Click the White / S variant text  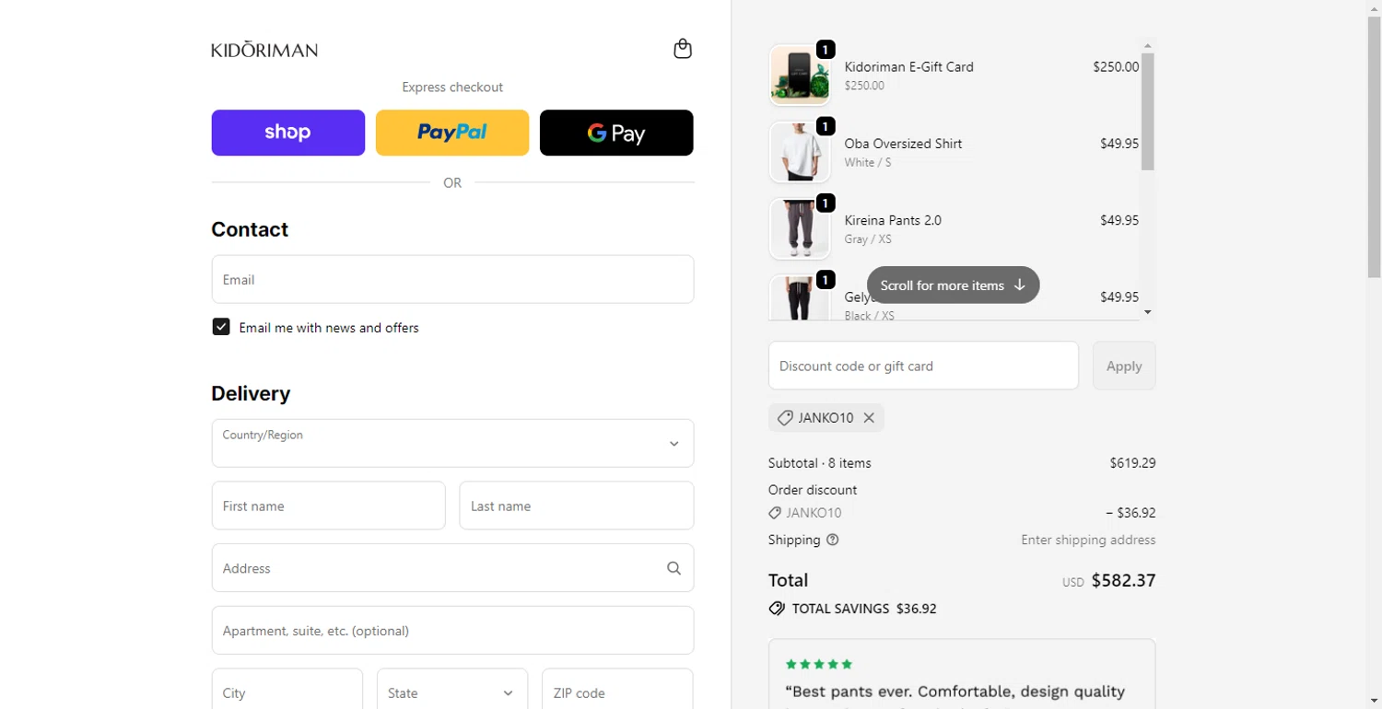pos(868,162)
